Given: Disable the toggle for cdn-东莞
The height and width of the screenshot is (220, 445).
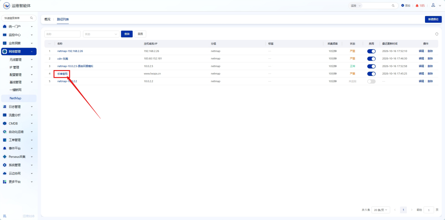Looking at the screenshot, I should pyautogui.click(x=371, y=59).
